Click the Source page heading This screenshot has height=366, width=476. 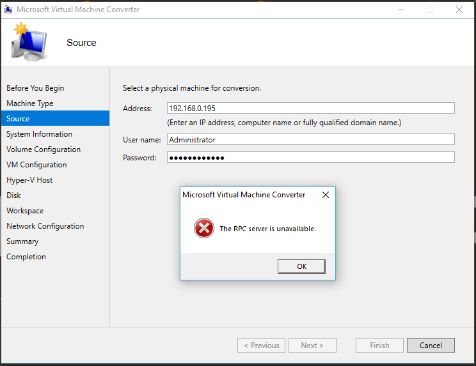[81, 43]
